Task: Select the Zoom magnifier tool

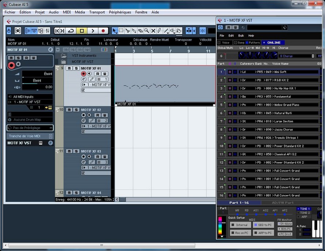Action: coord(146,31)
